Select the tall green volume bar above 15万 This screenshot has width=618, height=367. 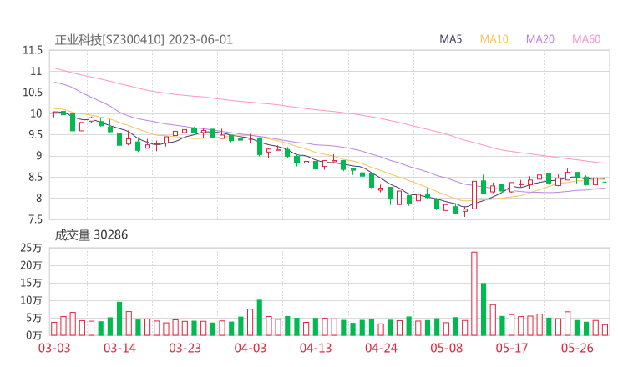484,309
